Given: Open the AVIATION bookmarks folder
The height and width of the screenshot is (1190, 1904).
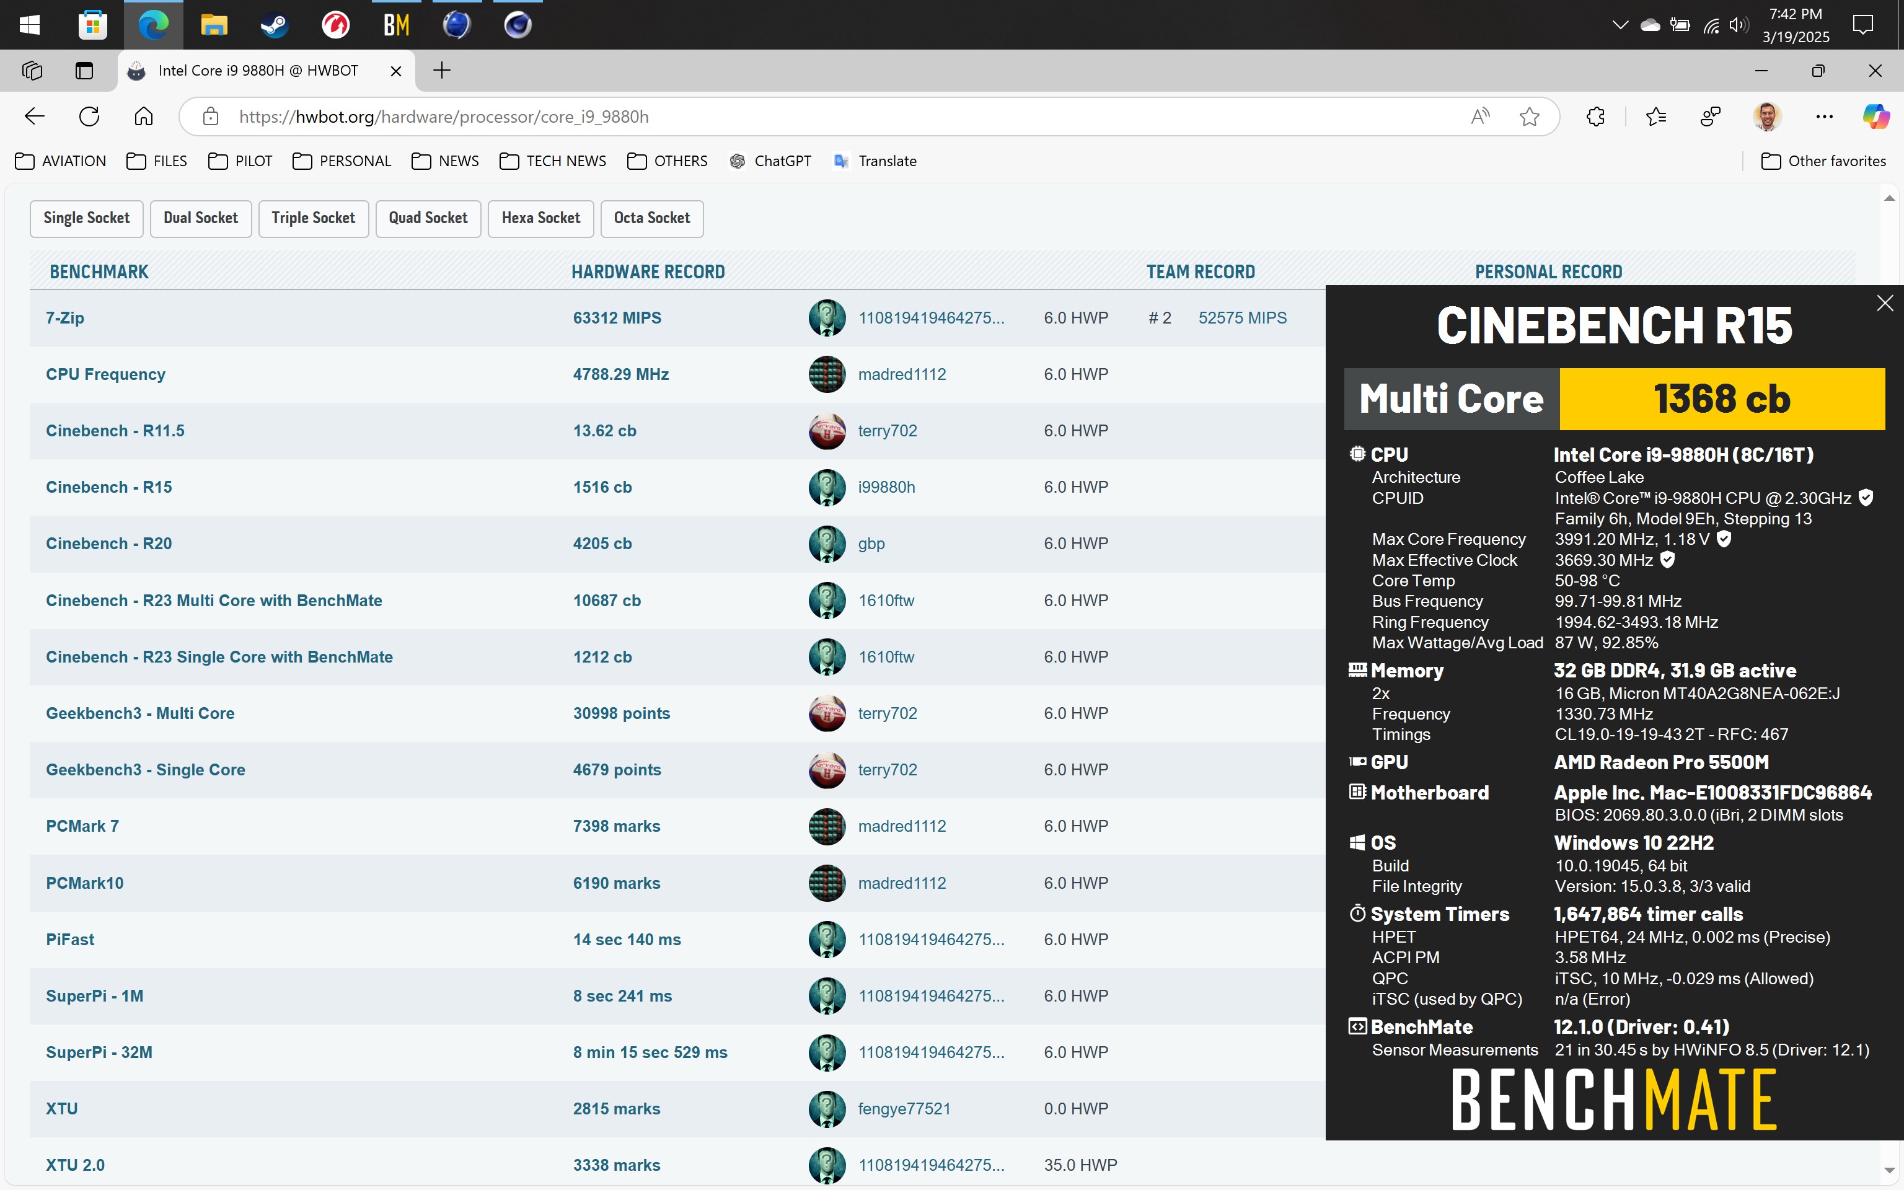Looking at the screenshot, I should click(x=61, y=161).
